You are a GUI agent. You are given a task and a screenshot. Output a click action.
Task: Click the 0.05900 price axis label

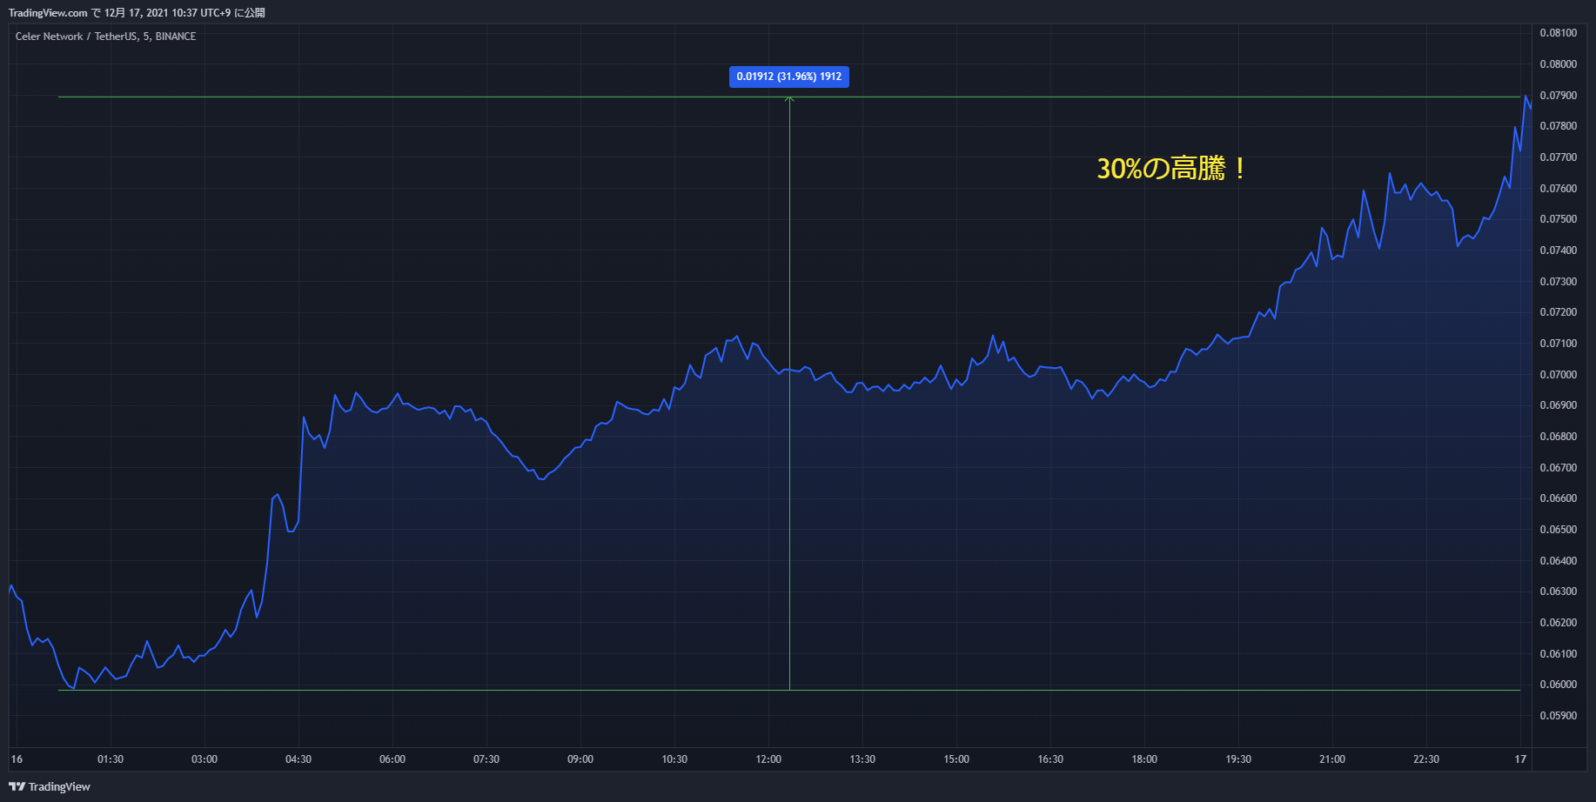coord(1558,716)
